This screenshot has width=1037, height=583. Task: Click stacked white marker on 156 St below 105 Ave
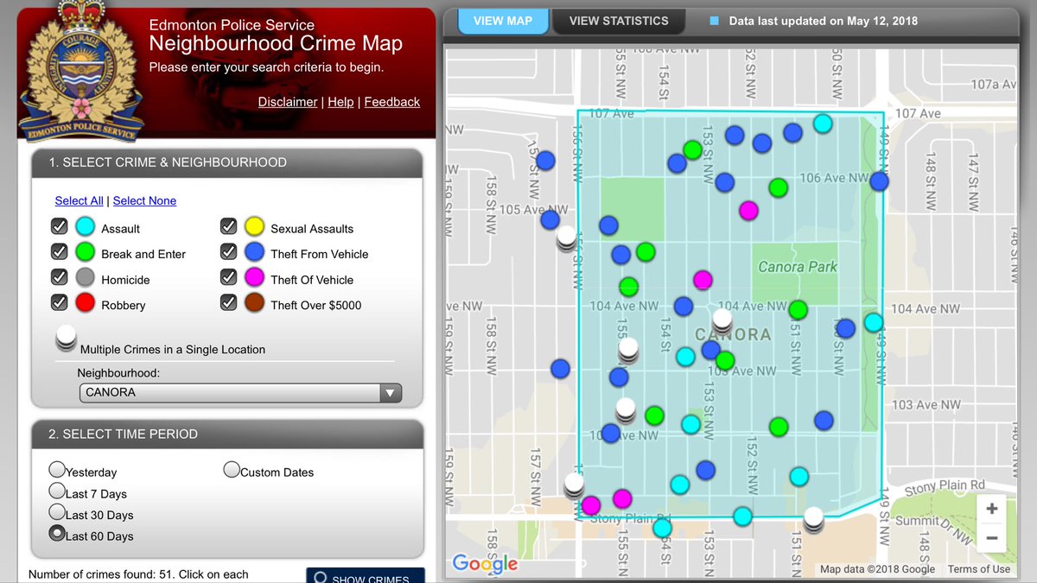pyautogui.click(x=567, y=238)
